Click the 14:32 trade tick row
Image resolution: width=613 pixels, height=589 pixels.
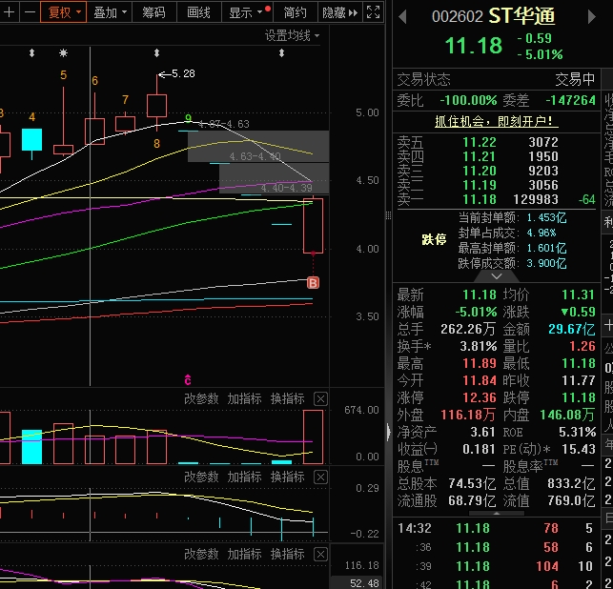(496, 528)
